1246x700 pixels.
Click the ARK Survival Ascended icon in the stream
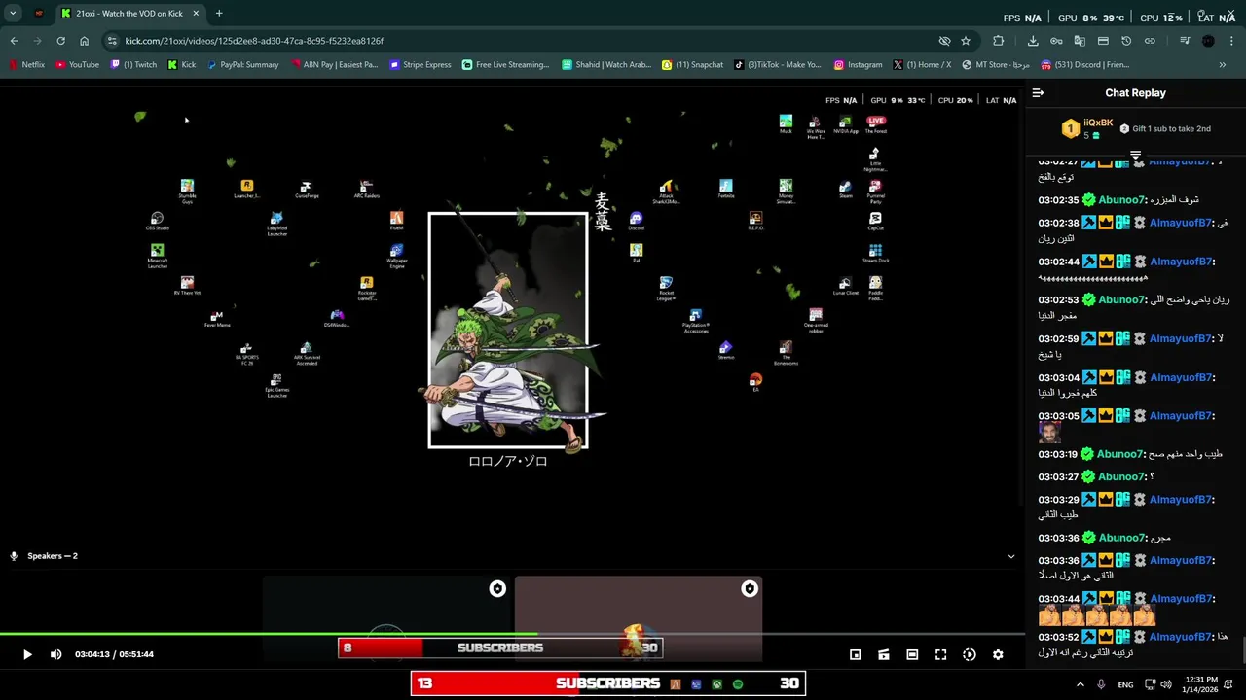tap(306, 354)
